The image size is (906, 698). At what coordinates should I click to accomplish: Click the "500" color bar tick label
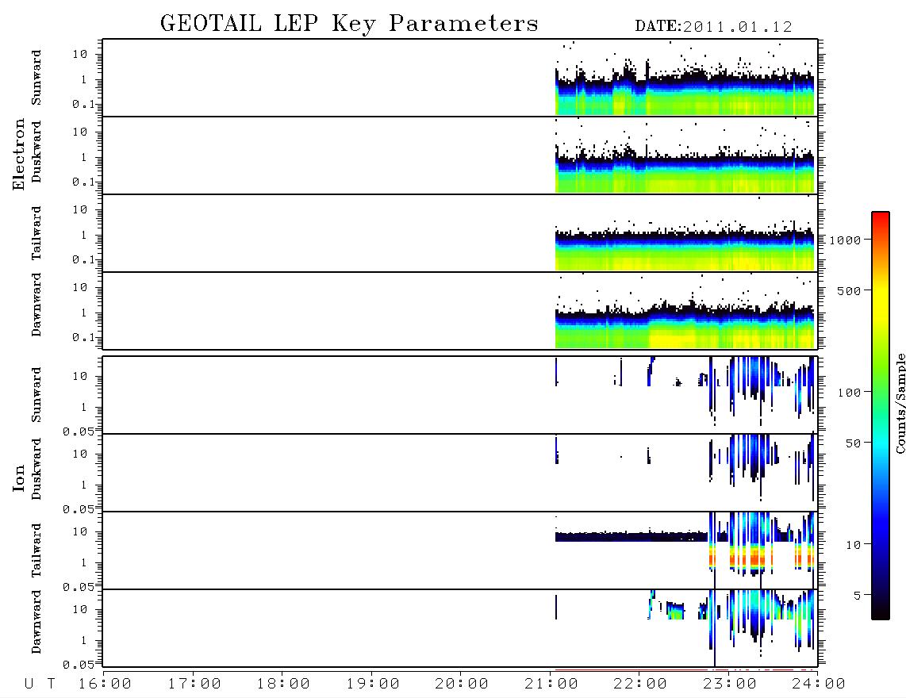click(850, 291)
